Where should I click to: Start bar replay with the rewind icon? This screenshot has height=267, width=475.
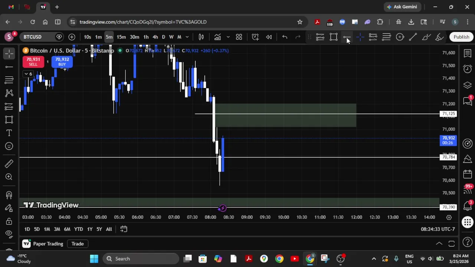point(269,37)
